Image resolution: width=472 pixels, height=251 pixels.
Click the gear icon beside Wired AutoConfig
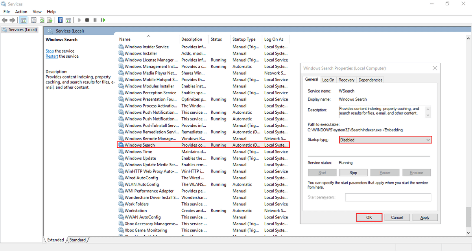coord(121,178)
